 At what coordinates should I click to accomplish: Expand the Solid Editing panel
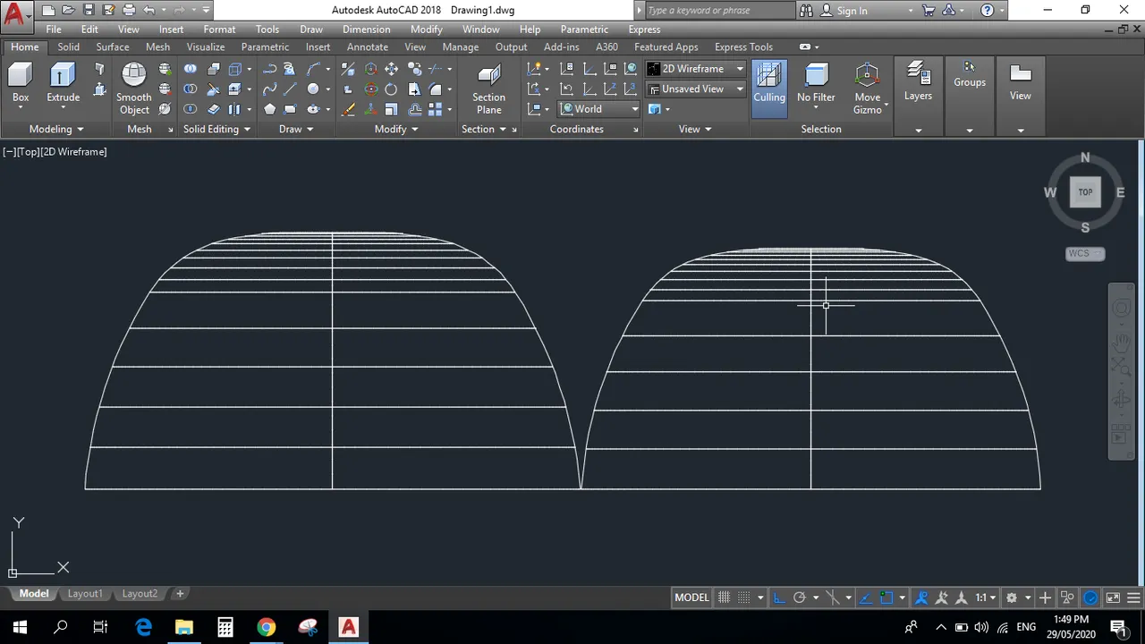(216, 129)
